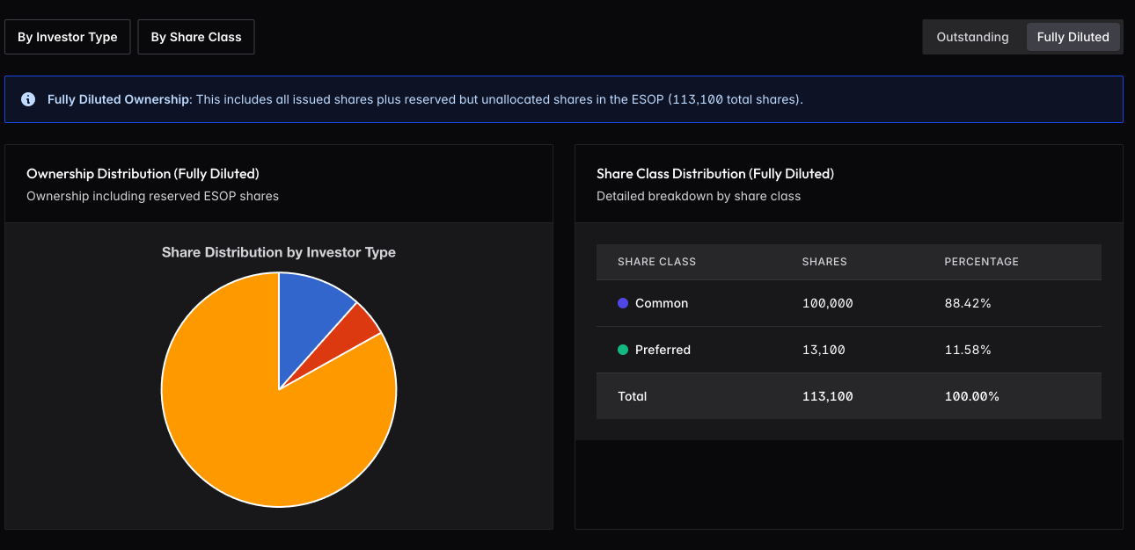Click the Share Class Distribution (Fully Diluted) heading
1135x550 pixels.
click(714, 174)
